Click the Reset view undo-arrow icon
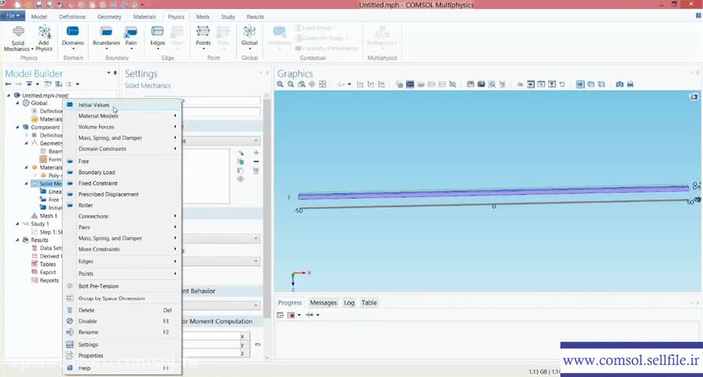Viewport: 703px width, 377px height. tap(562, 84)
